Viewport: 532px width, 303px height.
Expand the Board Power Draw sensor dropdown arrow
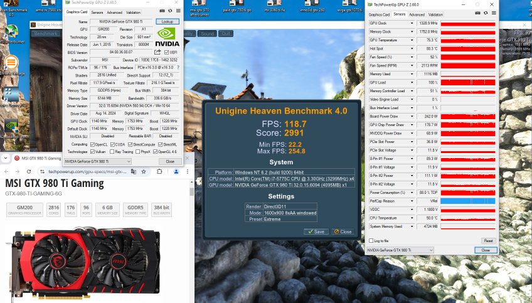(412, 117)
